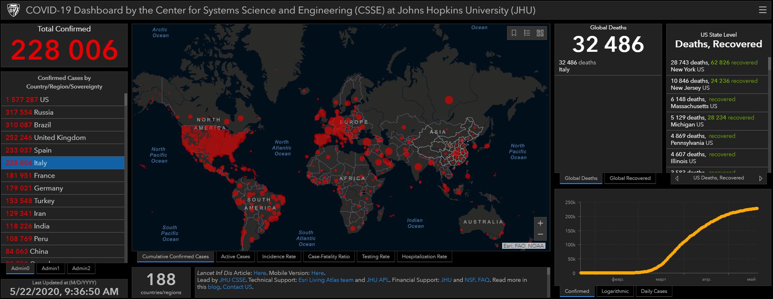Open the JHU CSSE link
Image resolution: width=773 pixels, height=299 pixels.
232,280
